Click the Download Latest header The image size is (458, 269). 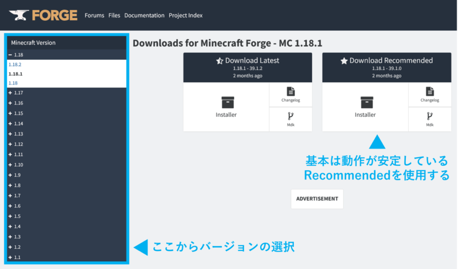(248, 67)
